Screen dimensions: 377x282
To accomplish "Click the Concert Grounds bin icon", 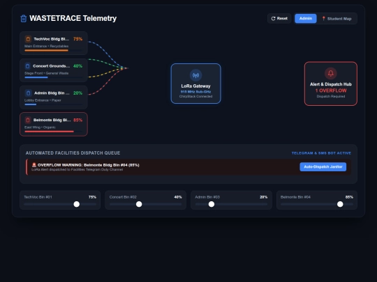I will click(28, 66).
